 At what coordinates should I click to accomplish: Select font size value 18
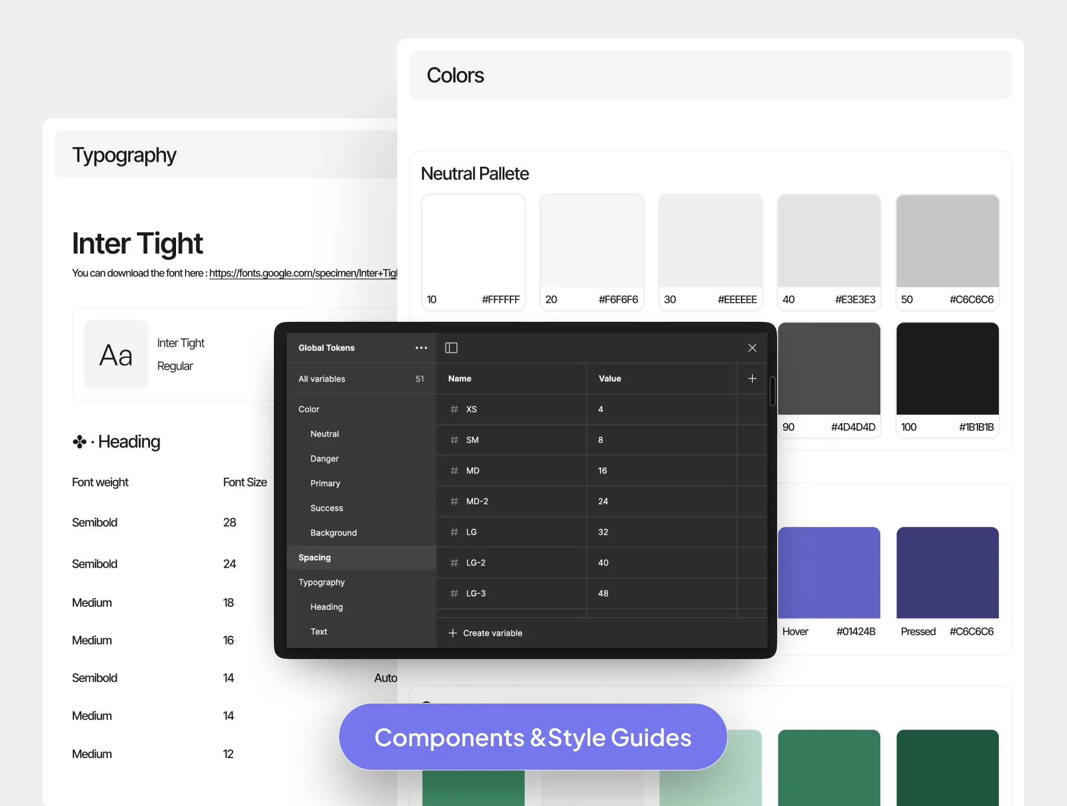(228, 603)
